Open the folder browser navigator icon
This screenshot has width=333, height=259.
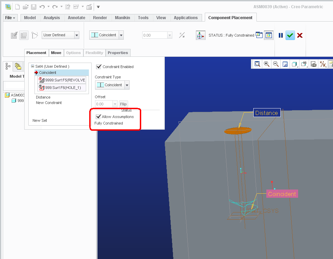[x=18, y=66]
